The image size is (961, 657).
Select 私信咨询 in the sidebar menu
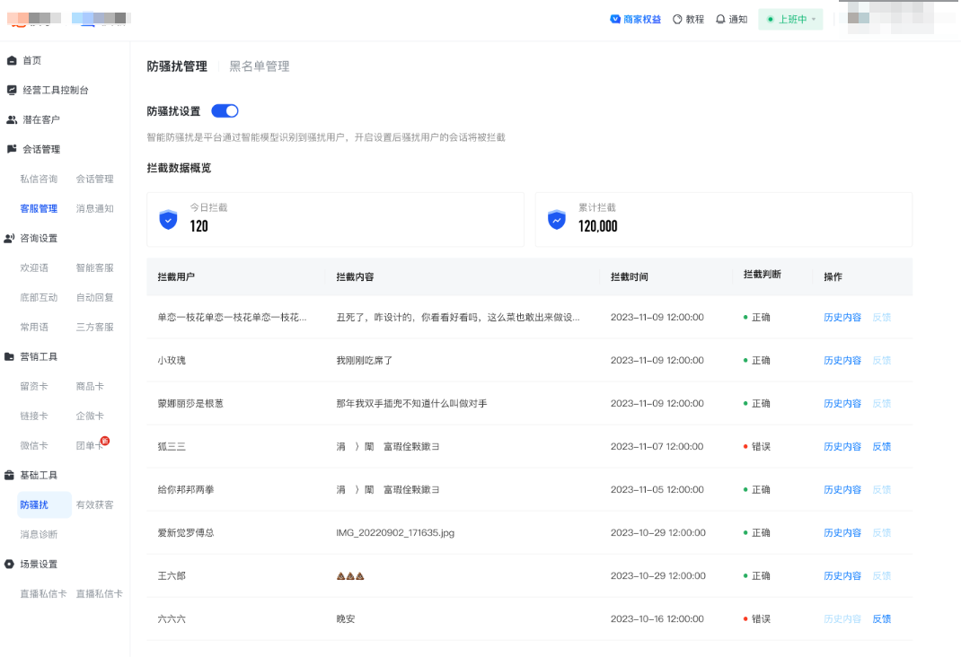point(37,179)
